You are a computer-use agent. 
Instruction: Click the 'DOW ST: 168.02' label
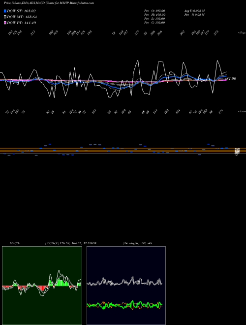coord(22,11)
